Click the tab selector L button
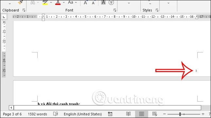The image size is (211, 118). point(4,17)
